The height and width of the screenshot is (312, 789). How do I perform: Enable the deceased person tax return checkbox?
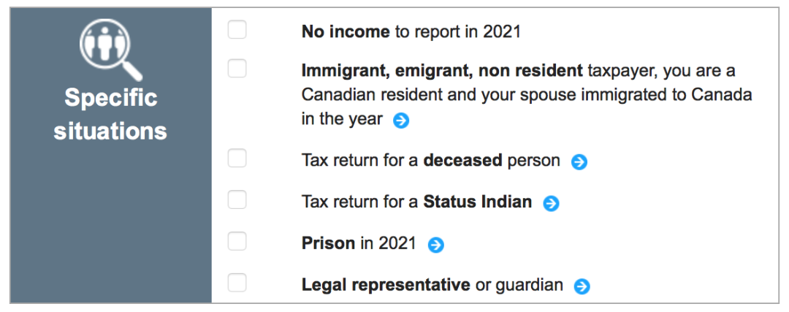(x=237, y=159)
